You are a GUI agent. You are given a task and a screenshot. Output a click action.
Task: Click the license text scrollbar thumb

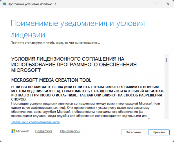[x=166, y=60]
